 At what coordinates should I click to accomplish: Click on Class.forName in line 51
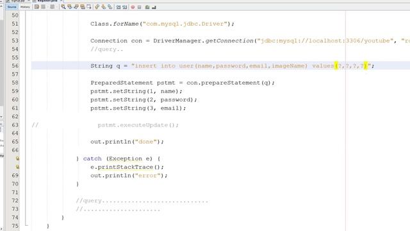click(x=115, y=24)
